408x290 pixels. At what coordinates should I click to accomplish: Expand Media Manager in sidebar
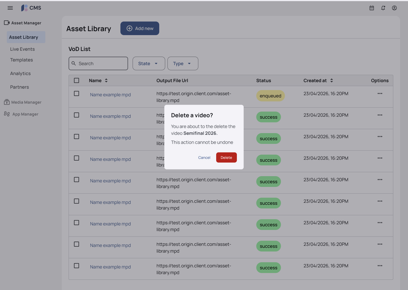pos(26,102)
